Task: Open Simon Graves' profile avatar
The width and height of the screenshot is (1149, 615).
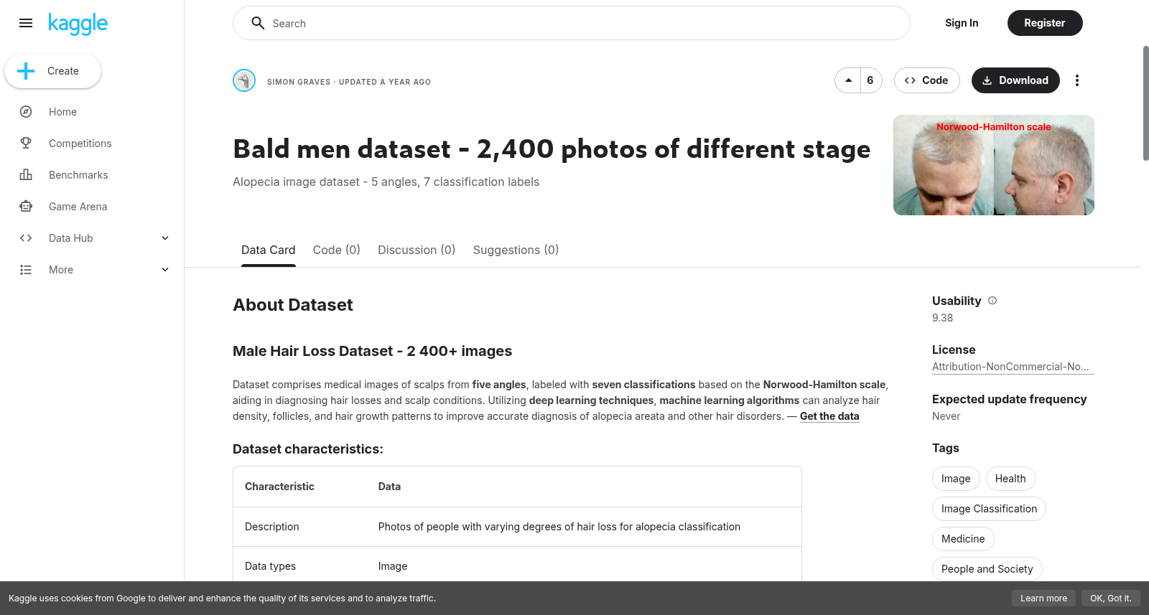Action: pos(244,80)
